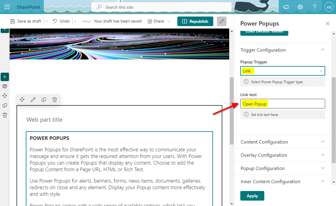The width and height of the screenshot is (336, 206).
Task: Click Save as draft
Action: tap(26, 21)
